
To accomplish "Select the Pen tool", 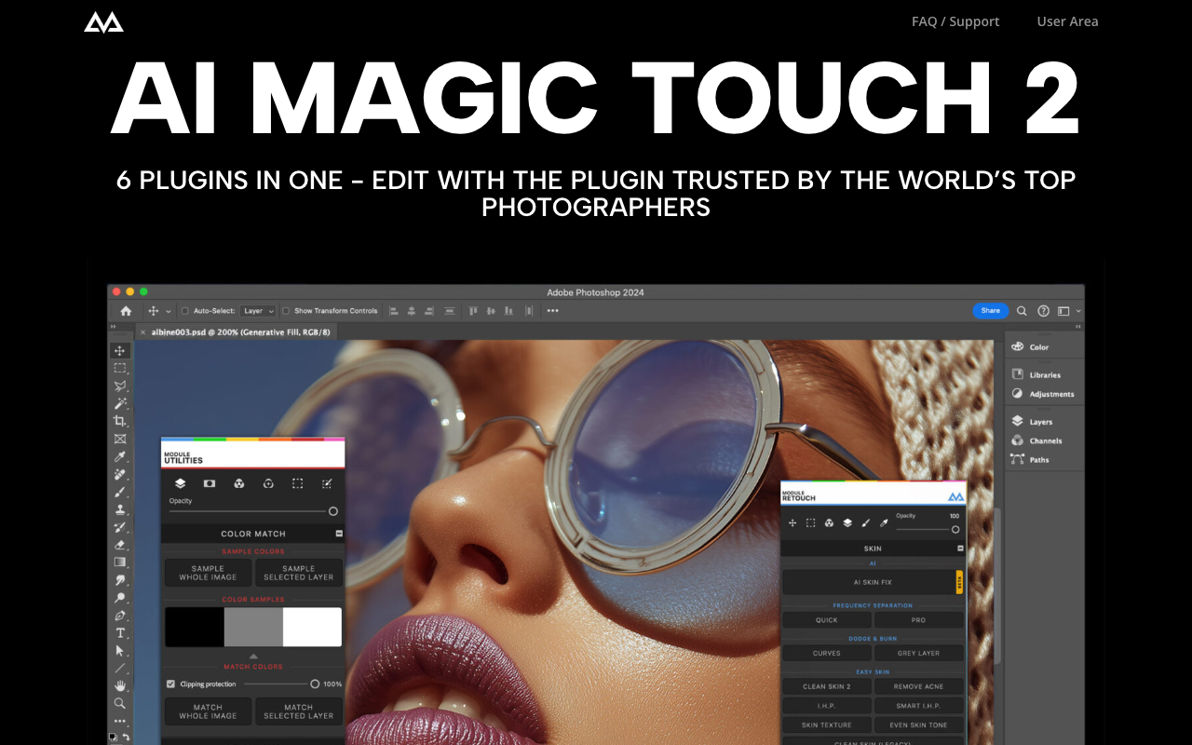I will tap(120, 616).
